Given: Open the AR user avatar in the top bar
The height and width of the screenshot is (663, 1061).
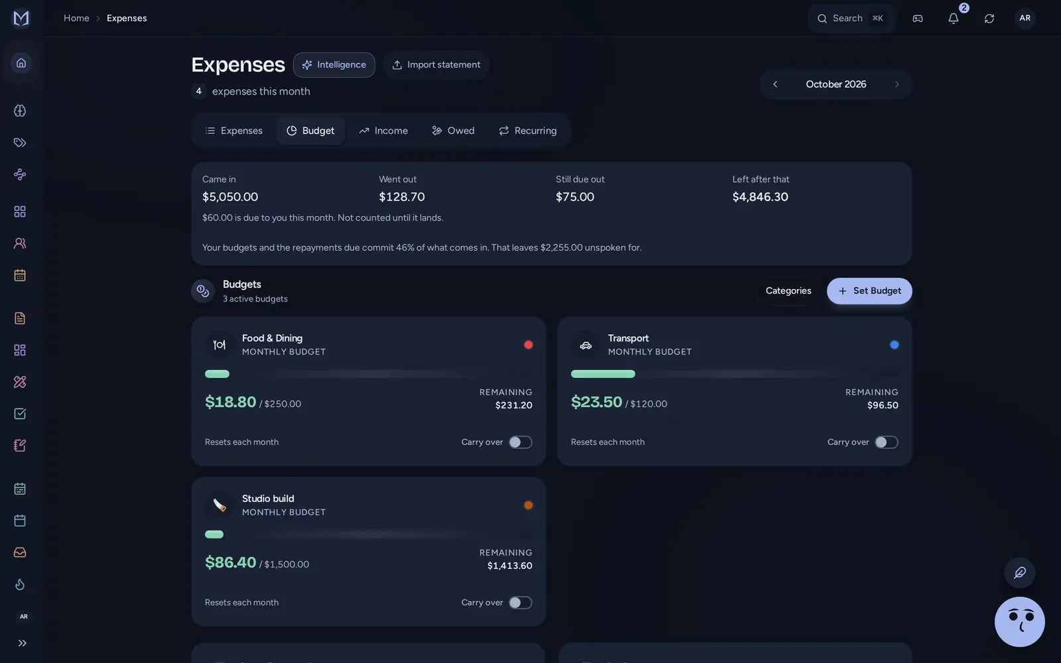Looking at the screenshot, I should (x=1025, y=18).
